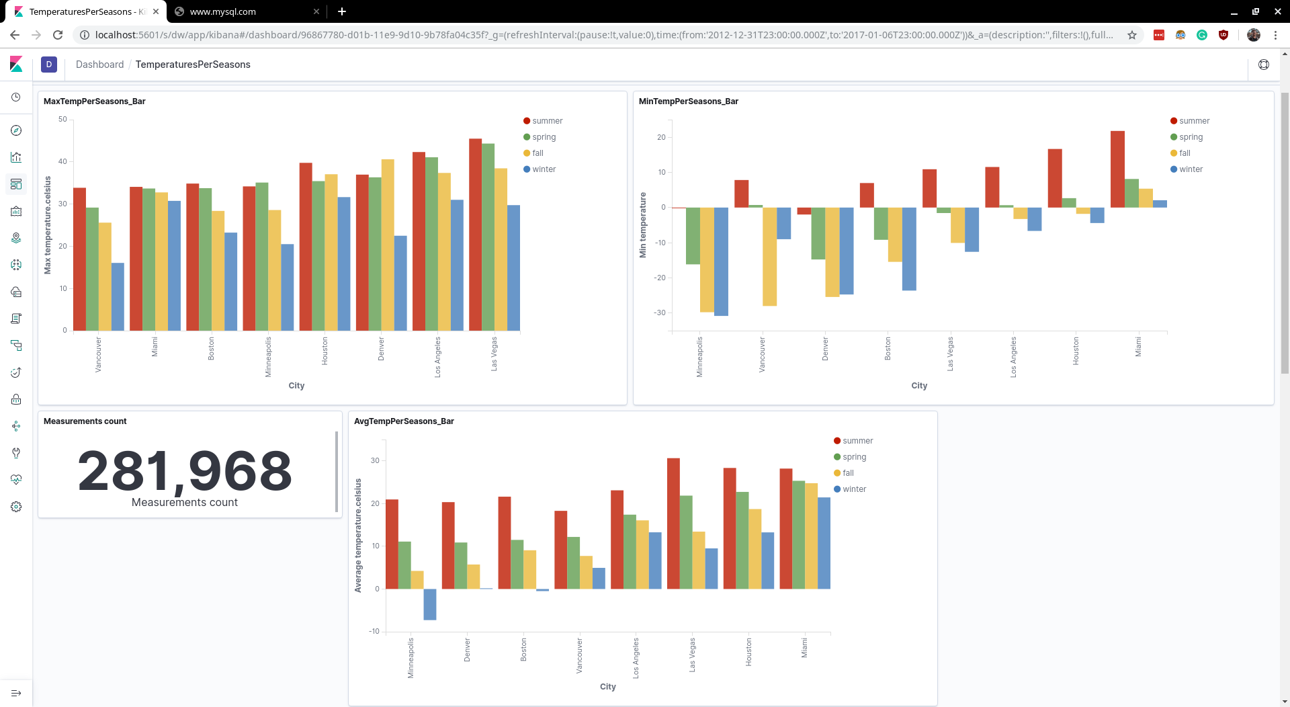Open APM icon in sidebar

(x=16, y=345)
